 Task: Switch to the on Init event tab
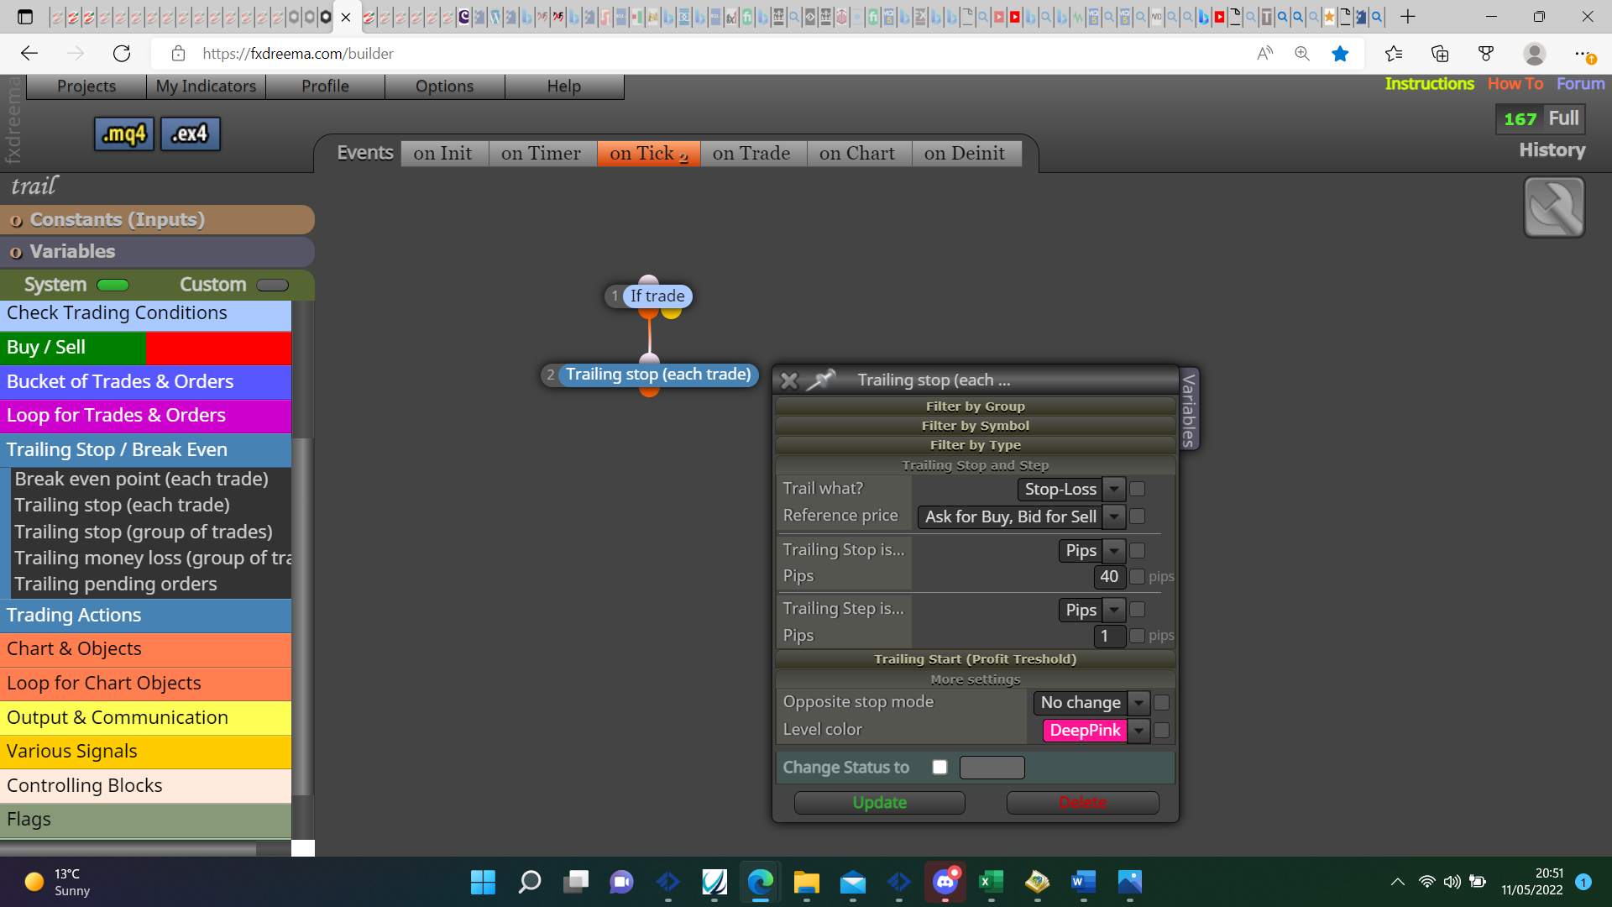point(443,154)
